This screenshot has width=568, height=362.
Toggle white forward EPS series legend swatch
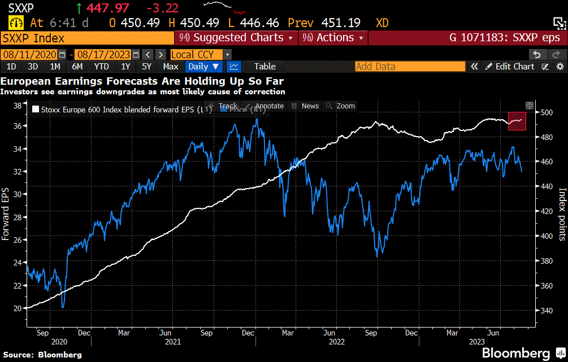[x=36, y=110]
